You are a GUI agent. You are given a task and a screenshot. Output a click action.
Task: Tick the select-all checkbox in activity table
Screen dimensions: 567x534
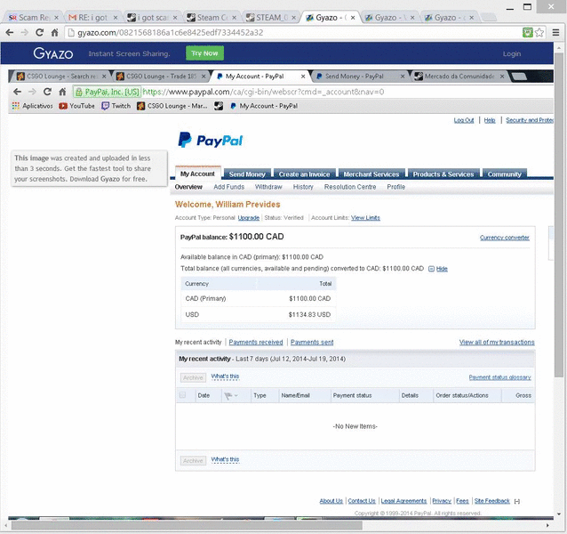pos(182,395)
